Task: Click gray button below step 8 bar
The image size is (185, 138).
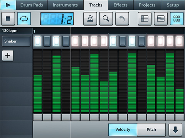Action: (x=104, y=117)
